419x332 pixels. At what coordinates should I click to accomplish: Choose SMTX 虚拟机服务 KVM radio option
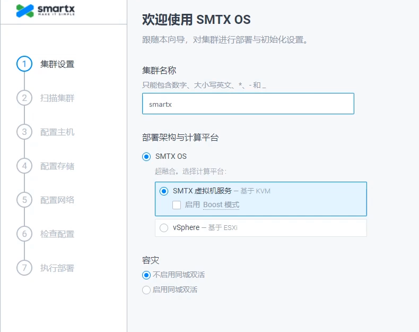(164, 191)
